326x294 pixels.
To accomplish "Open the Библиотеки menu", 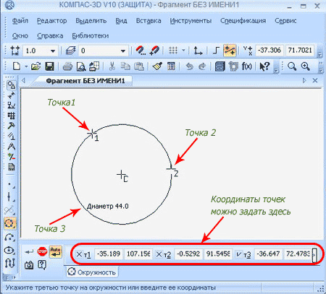I will point(91,36).
